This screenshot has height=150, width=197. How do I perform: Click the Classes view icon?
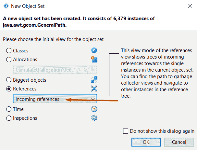(94, 50)
